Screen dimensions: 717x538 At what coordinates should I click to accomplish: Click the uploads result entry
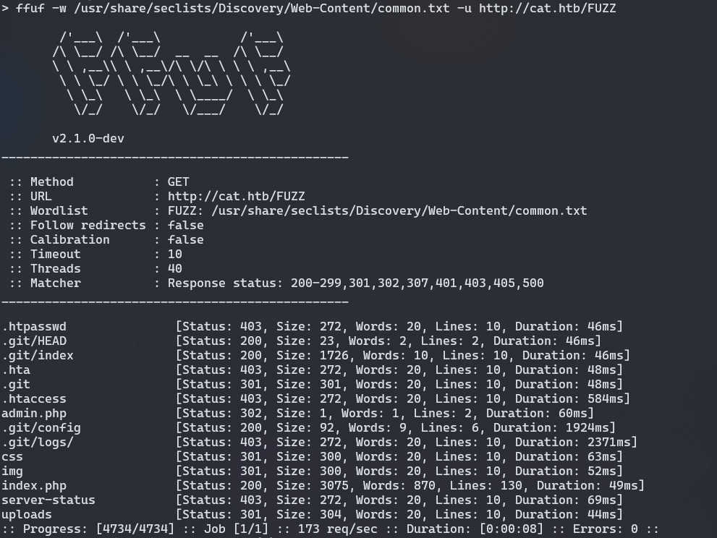tap(27, 514)
